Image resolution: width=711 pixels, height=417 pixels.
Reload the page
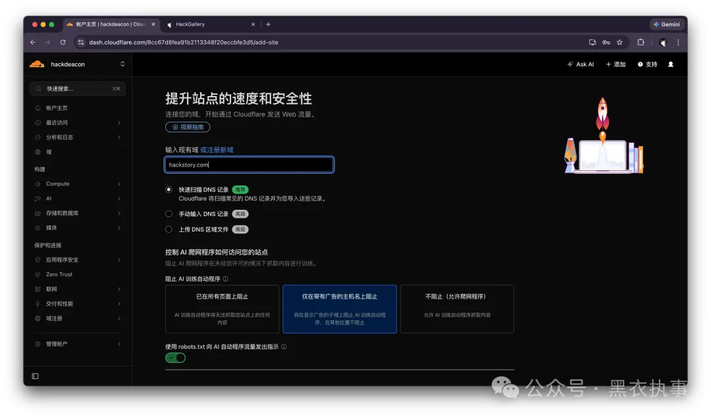tap(63, 42)
